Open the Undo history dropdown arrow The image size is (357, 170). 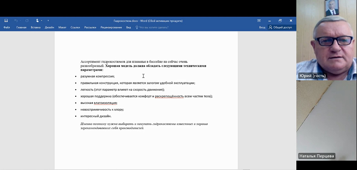pos(20,21)
